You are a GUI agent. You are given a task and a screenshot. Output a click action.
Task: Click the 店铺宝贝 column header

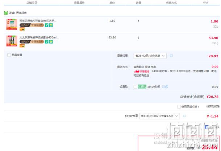click(32, 3)
